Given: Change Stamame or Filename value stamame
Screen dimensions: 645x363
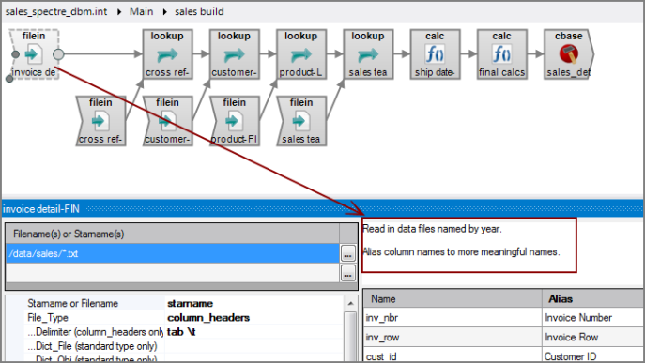Looking at the screenshot, I should coord(254,303).
